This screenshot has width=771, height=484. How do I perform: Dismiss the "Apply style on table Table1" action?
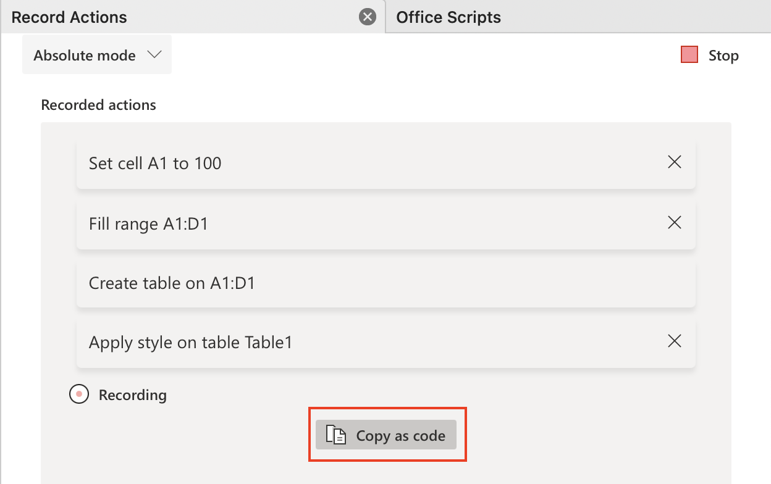674,341
